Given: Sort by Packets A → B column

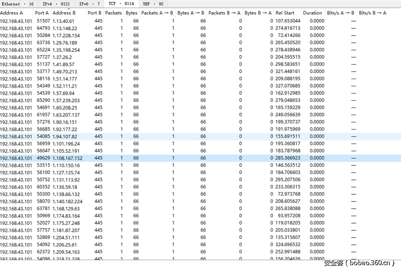Looking at the screenshot, I should coord(157,13).
